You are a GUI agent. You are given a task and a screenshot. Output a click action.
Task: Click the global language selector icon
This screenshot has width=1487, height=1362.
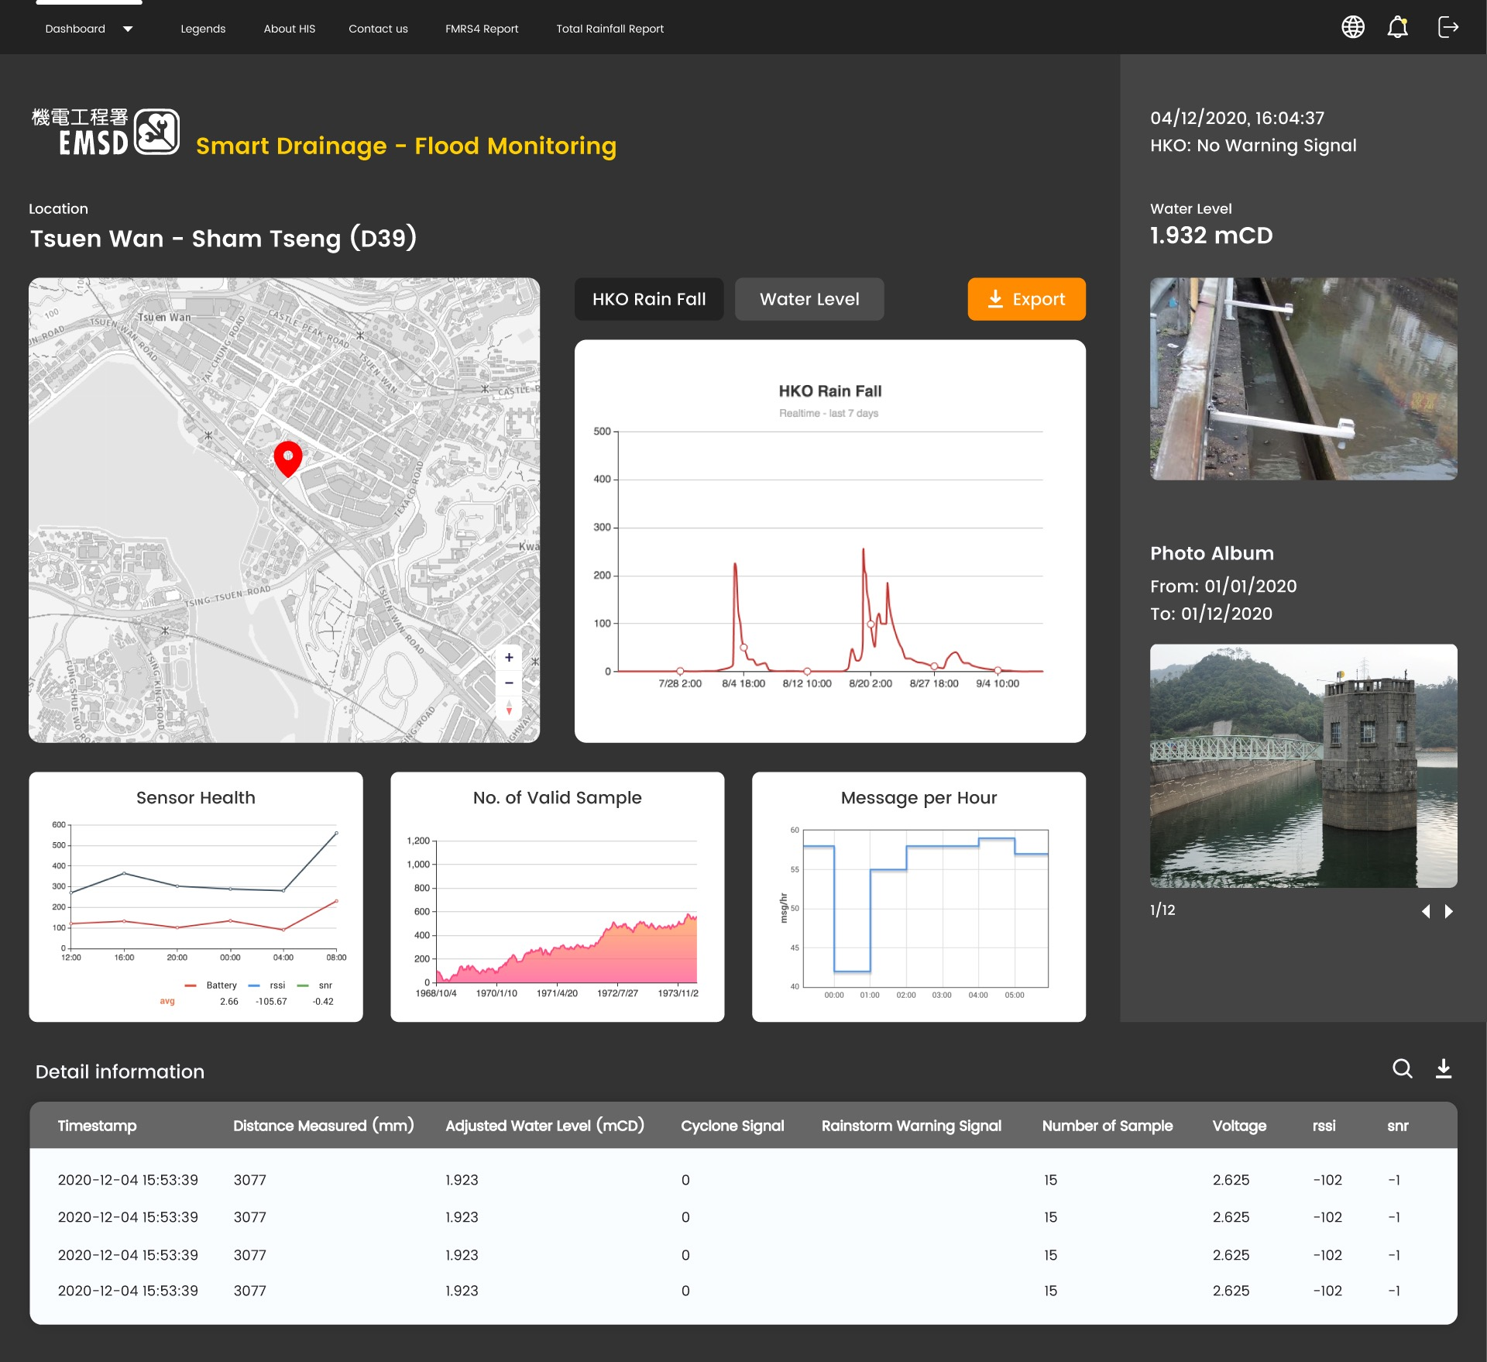[1354, 29]
